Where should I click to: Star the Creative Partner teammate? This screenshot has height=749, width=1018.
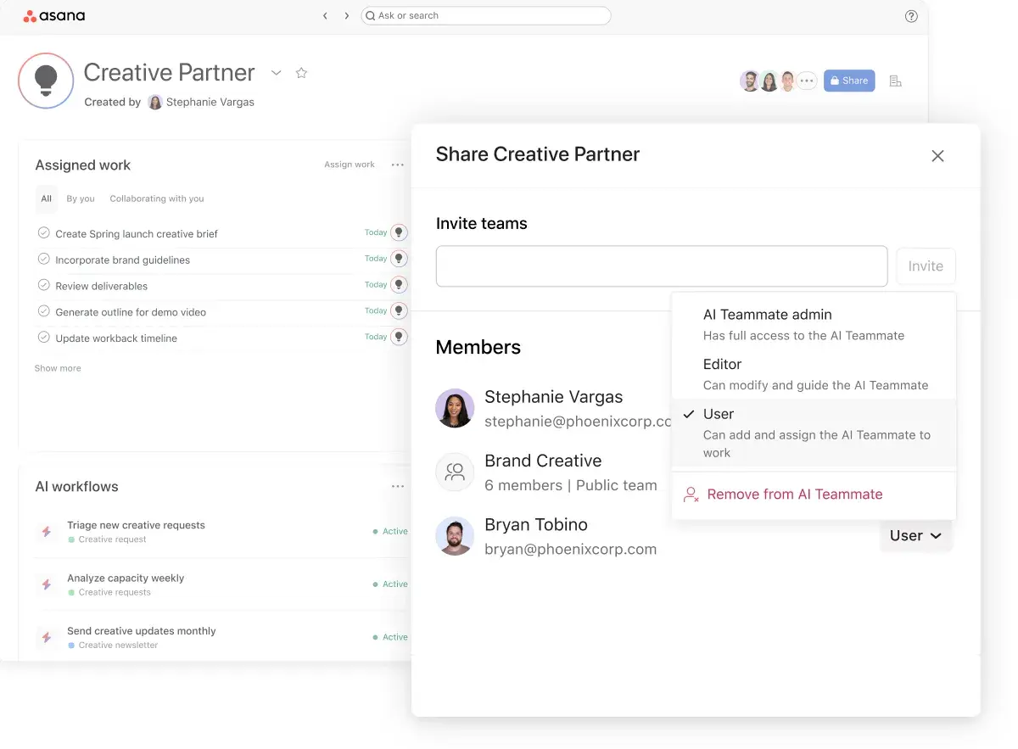(301, 73)
